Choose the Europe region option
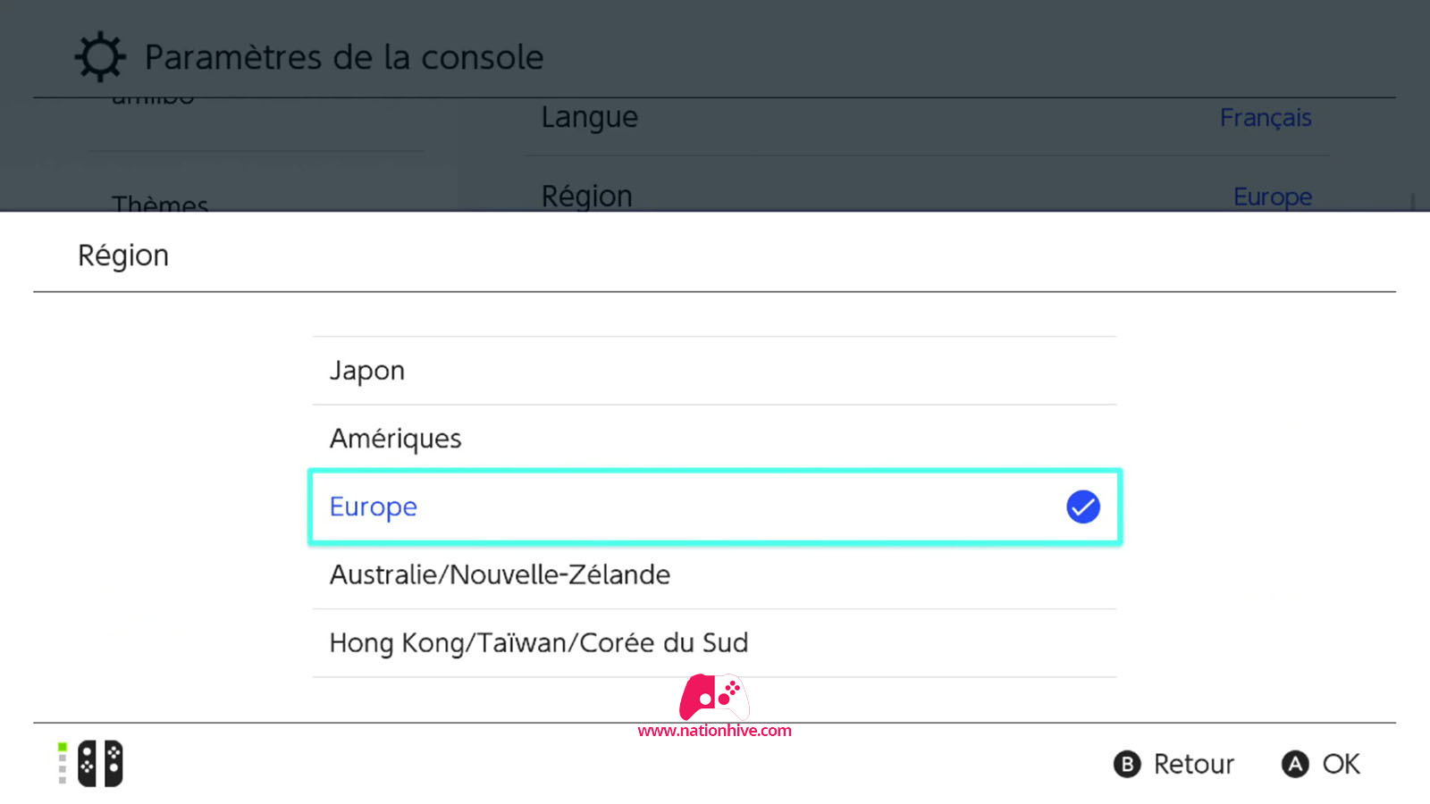1430x804 pixels. pos(714,507)
